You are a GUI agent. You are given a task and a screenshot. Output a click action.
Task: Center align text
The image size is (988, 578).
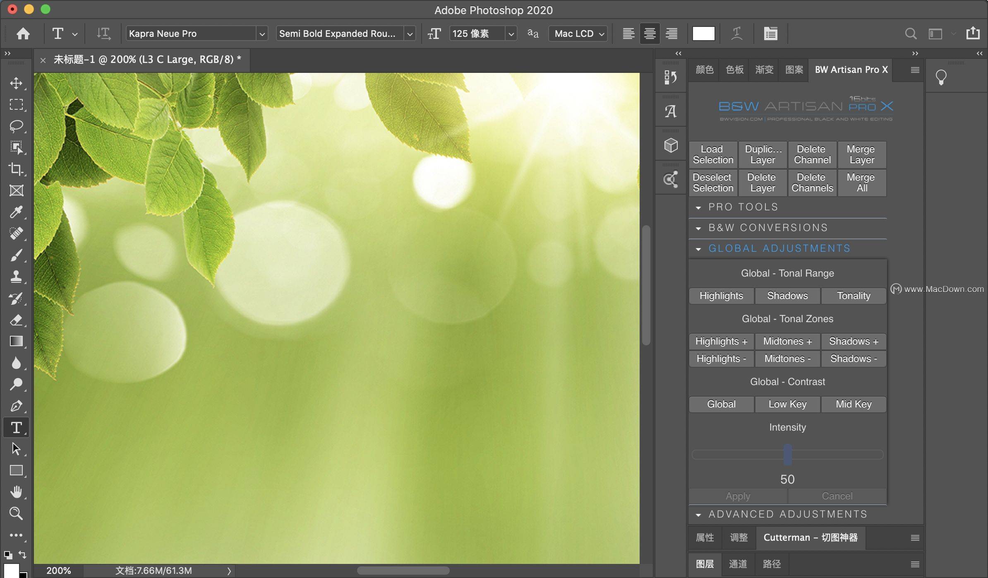(x=650, y=34)
